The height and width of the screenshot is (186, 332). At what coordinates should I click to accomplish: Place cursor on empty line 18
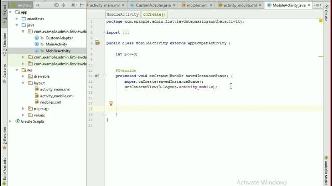click(x=214, y=109)
